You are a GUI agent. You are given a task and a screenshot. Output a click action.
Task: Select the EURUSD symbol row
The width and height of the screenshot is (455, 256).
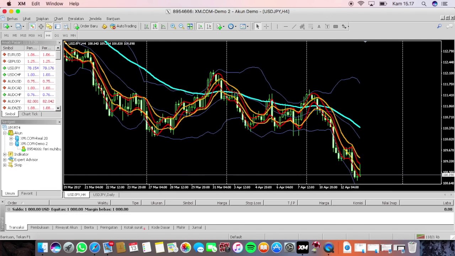[x=28, y=55]
